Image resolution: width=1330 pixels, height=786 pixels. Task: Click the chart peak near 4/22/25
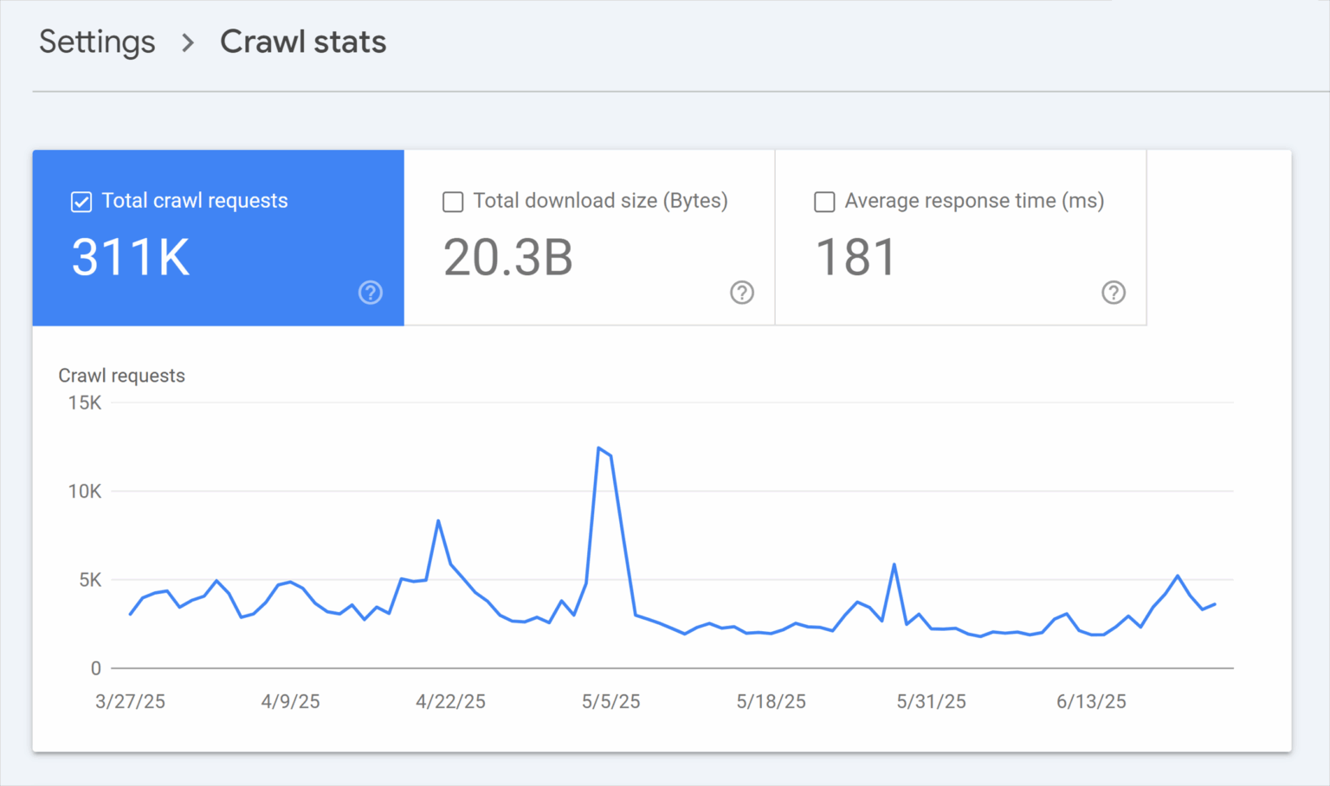pos(439,520)
